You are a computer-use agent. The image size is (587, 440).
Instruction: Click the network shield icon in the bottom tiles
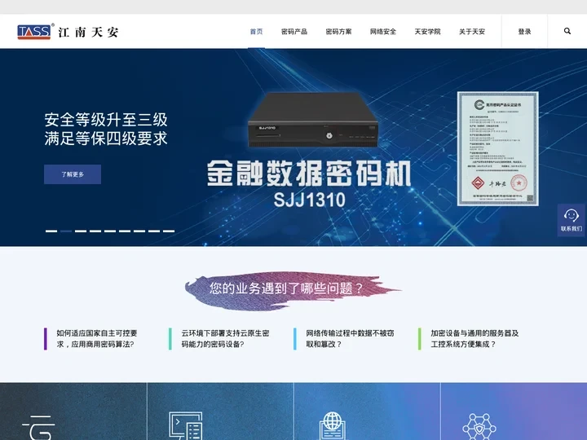479,426
